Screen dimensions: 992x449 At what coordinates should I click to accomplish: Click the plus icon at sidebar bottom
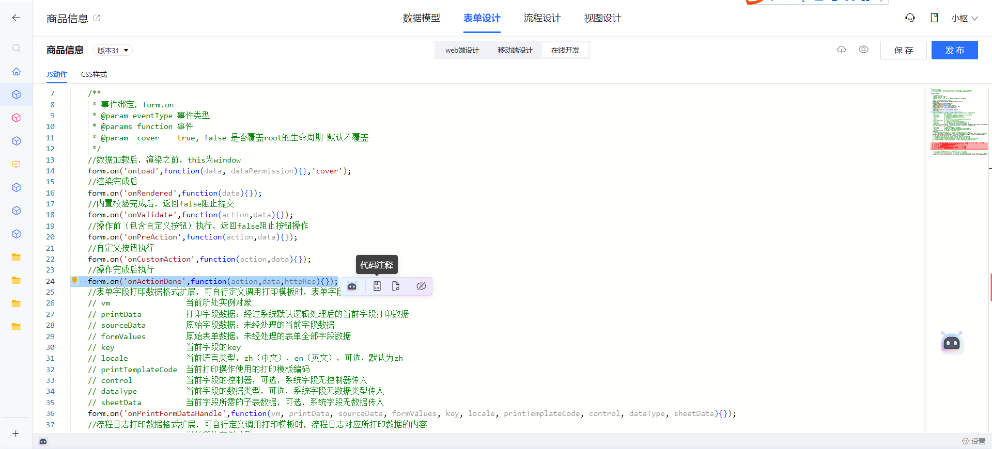pos(16,434)
